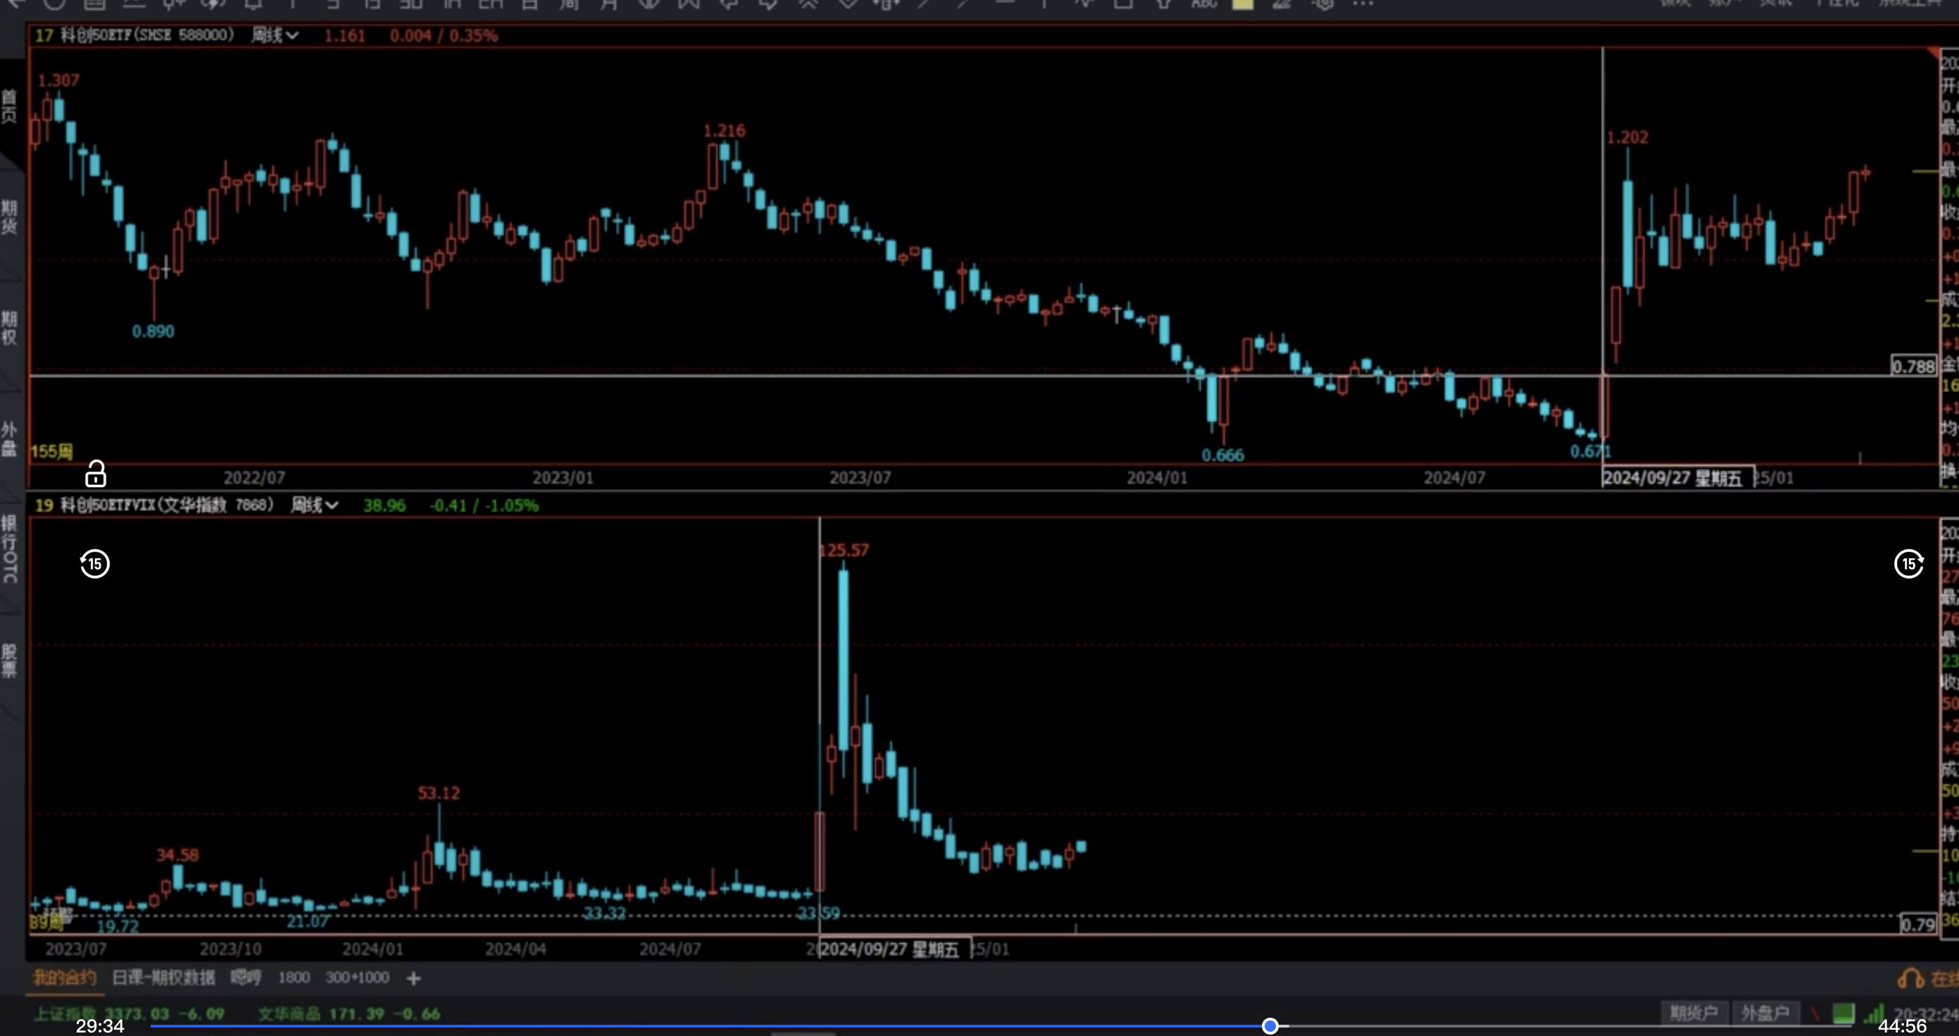The width and height of the screenshot is (1959, 1036).
Task: Select the 我的合约 tab
Action: [x=65, y=978]
